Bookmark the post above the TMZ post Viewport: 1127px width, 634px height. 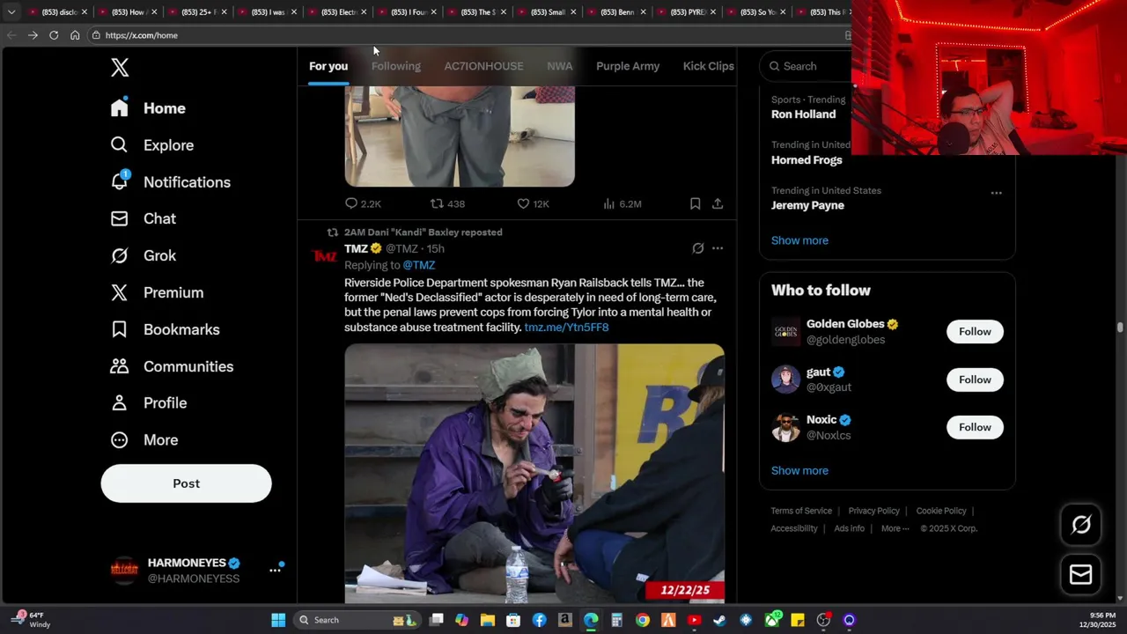coord(695,203)
